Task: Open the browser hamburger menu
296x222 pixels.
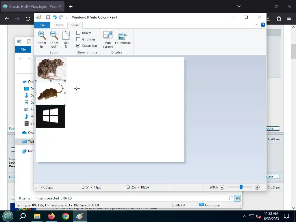Action: pyautogui.click(x=289, y=18)
